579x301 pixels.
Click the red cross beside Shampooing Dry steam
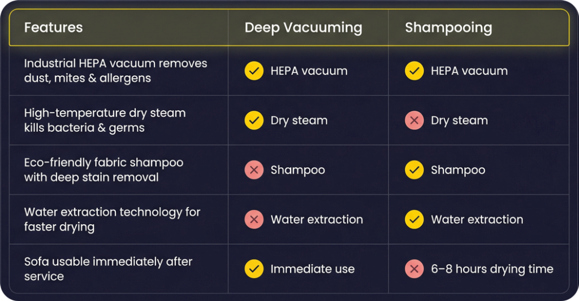pos(414,120)
